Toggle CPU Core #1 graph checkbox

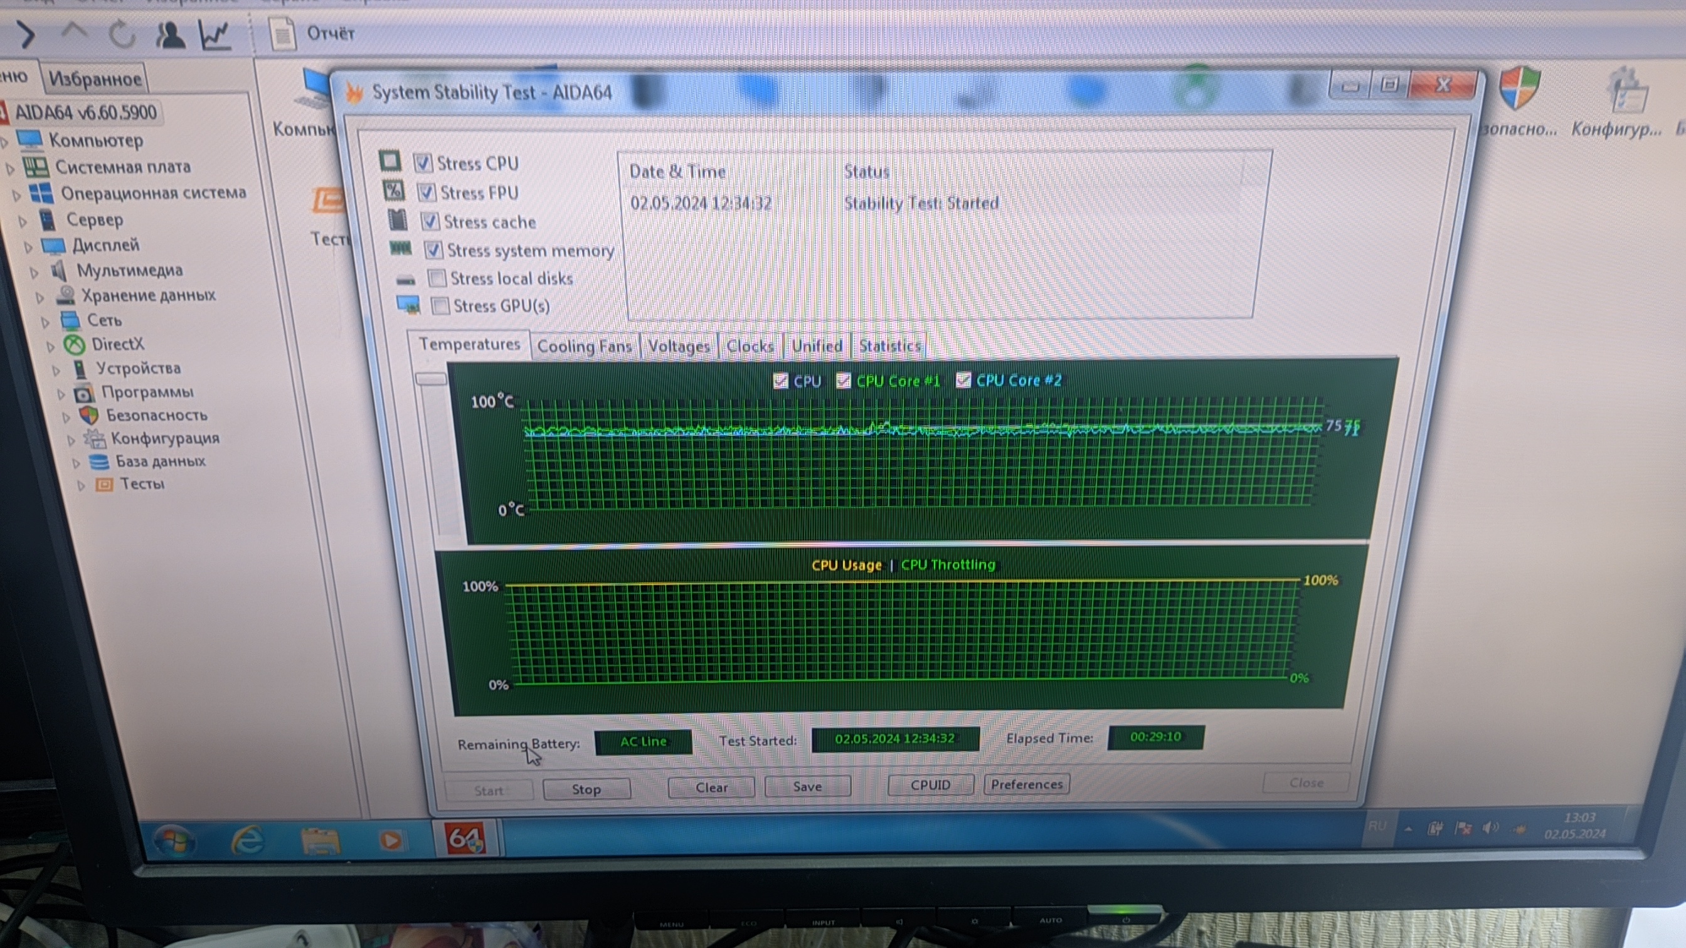[x=844, y=380]
